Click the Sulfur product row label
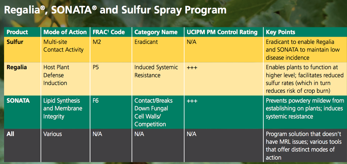The height and width of the screenshot is (164, 347). [x=15, y=42]
